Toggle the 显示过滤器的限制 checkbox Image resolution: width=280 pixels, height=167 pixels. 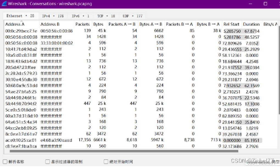(47, 162)
